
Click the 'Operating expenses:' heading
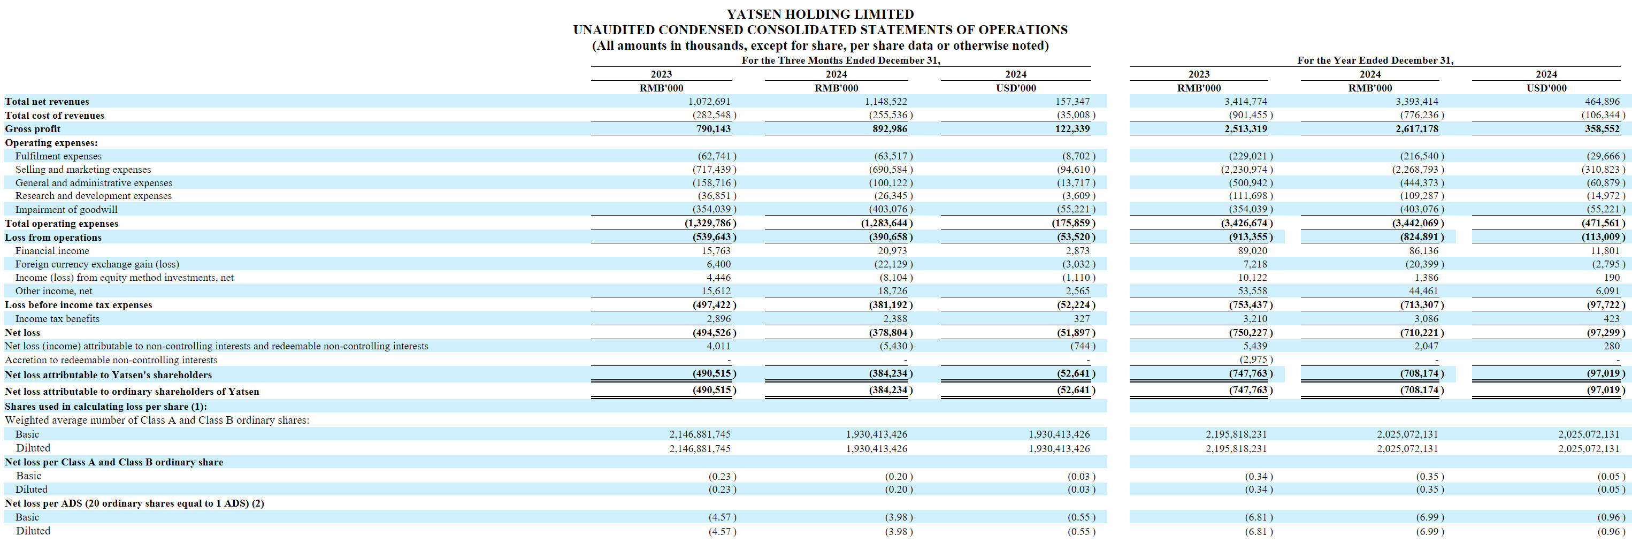(x=51, y=142)
